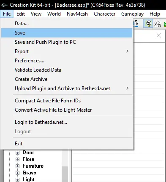Open the NavMesh menu
166x182 pixels.
(x=77, y=14)
